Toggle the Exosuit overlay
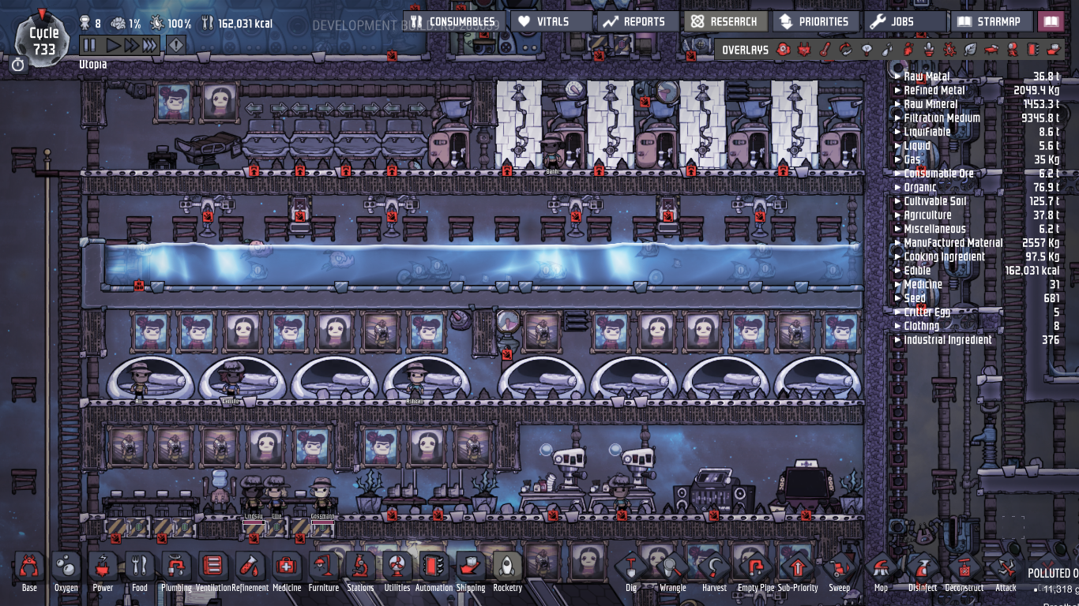The image size is (1079, 606). tap(1012, 50)
